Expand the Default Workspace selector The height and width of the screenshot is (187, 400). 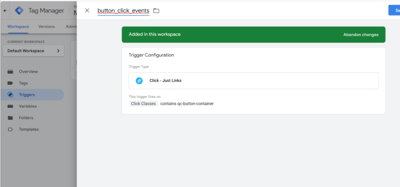coord(33,51)
